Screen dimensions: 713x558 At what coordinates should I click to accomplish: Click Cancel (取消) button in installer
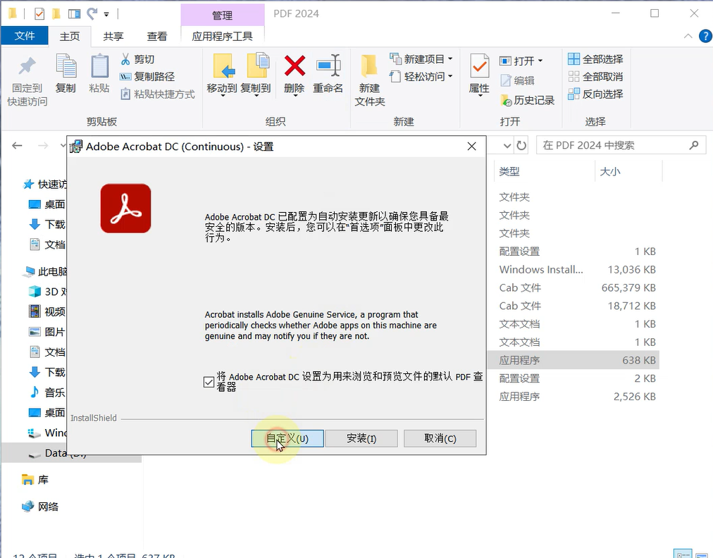pyautogui.click(x=440, y=438)
